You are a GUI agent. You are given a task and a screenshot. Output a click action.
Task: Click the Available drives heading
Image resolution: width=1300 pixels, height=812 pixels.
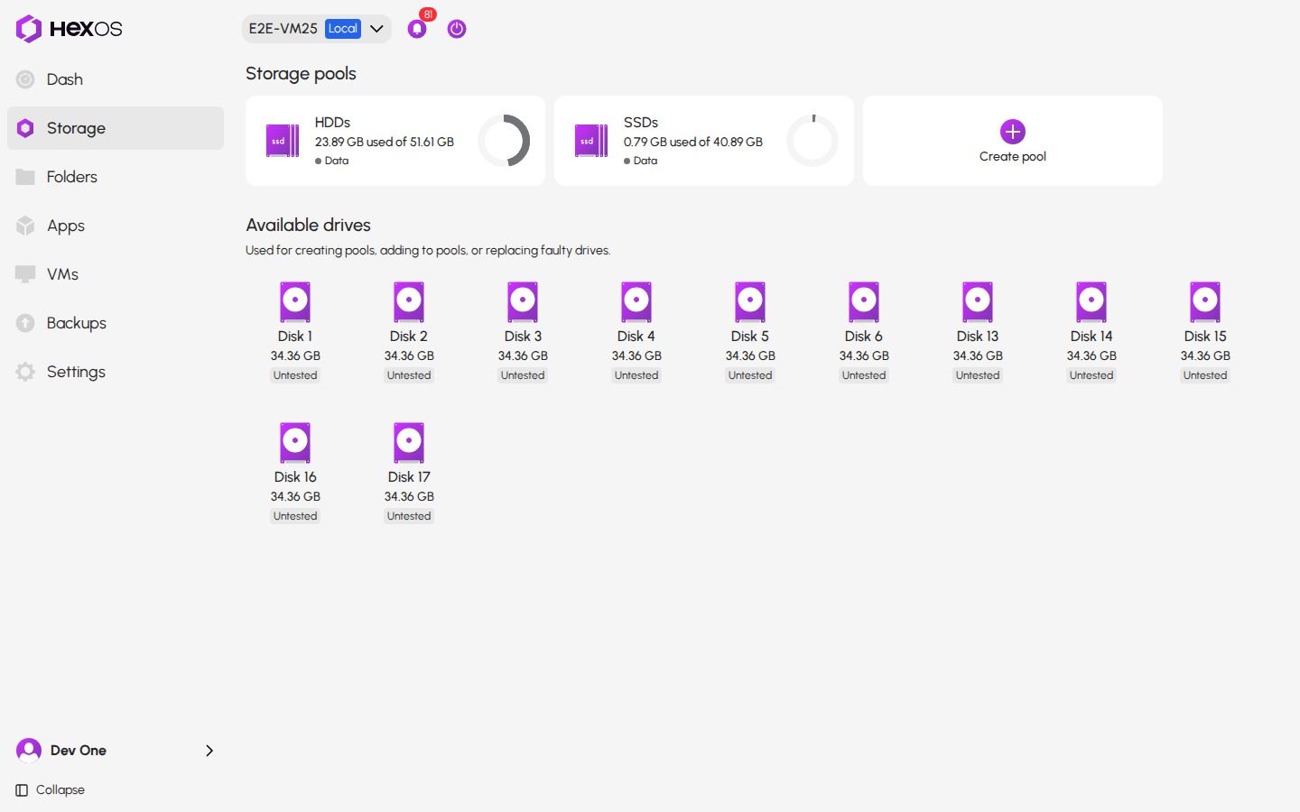click(x=309, y=226)
